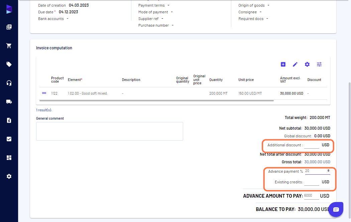Open the invoice dollar sidebar section
Screen dimensions: 351x222
[x=9, y=120]
